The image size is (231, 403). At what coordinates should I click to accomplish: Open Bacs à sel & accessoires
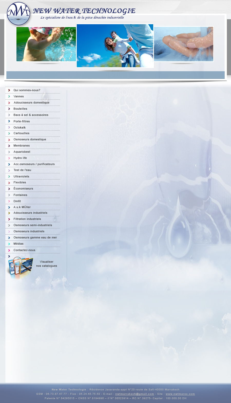pyautogui.click(x=31, y=115)
